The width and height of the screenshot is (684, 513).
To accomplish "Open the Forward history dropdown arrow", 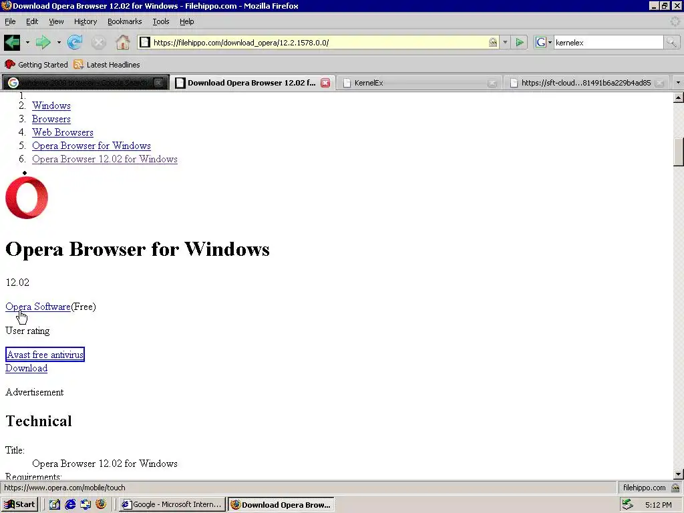I will coord(59,42).
